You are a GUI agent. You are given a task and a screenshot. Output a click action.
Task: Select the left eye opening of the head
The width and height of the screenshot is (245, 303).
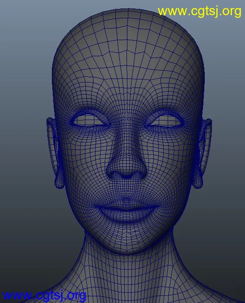click(x=89, y=120)
